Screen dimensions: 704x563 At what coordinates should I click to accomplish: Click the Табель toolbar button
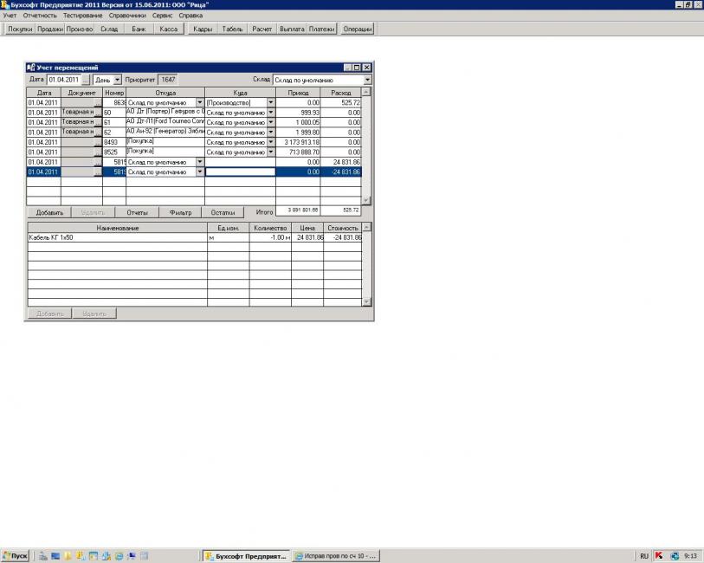(232, 29)
